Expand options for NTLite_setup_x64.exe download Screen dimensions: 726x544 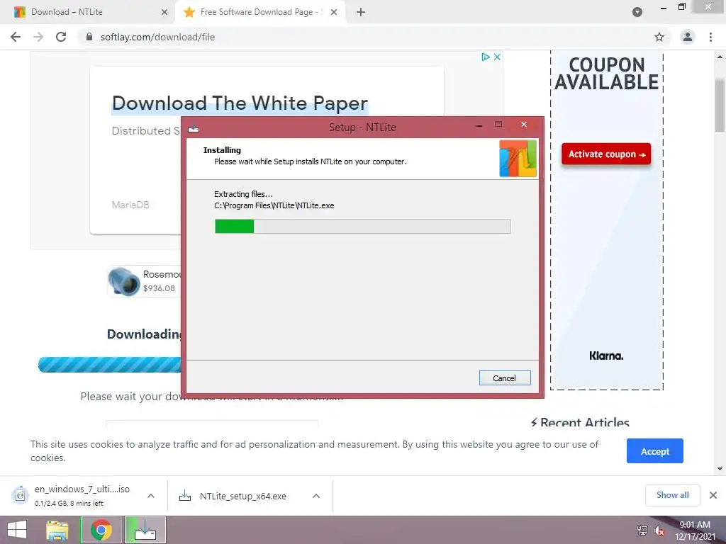point(316,496)
